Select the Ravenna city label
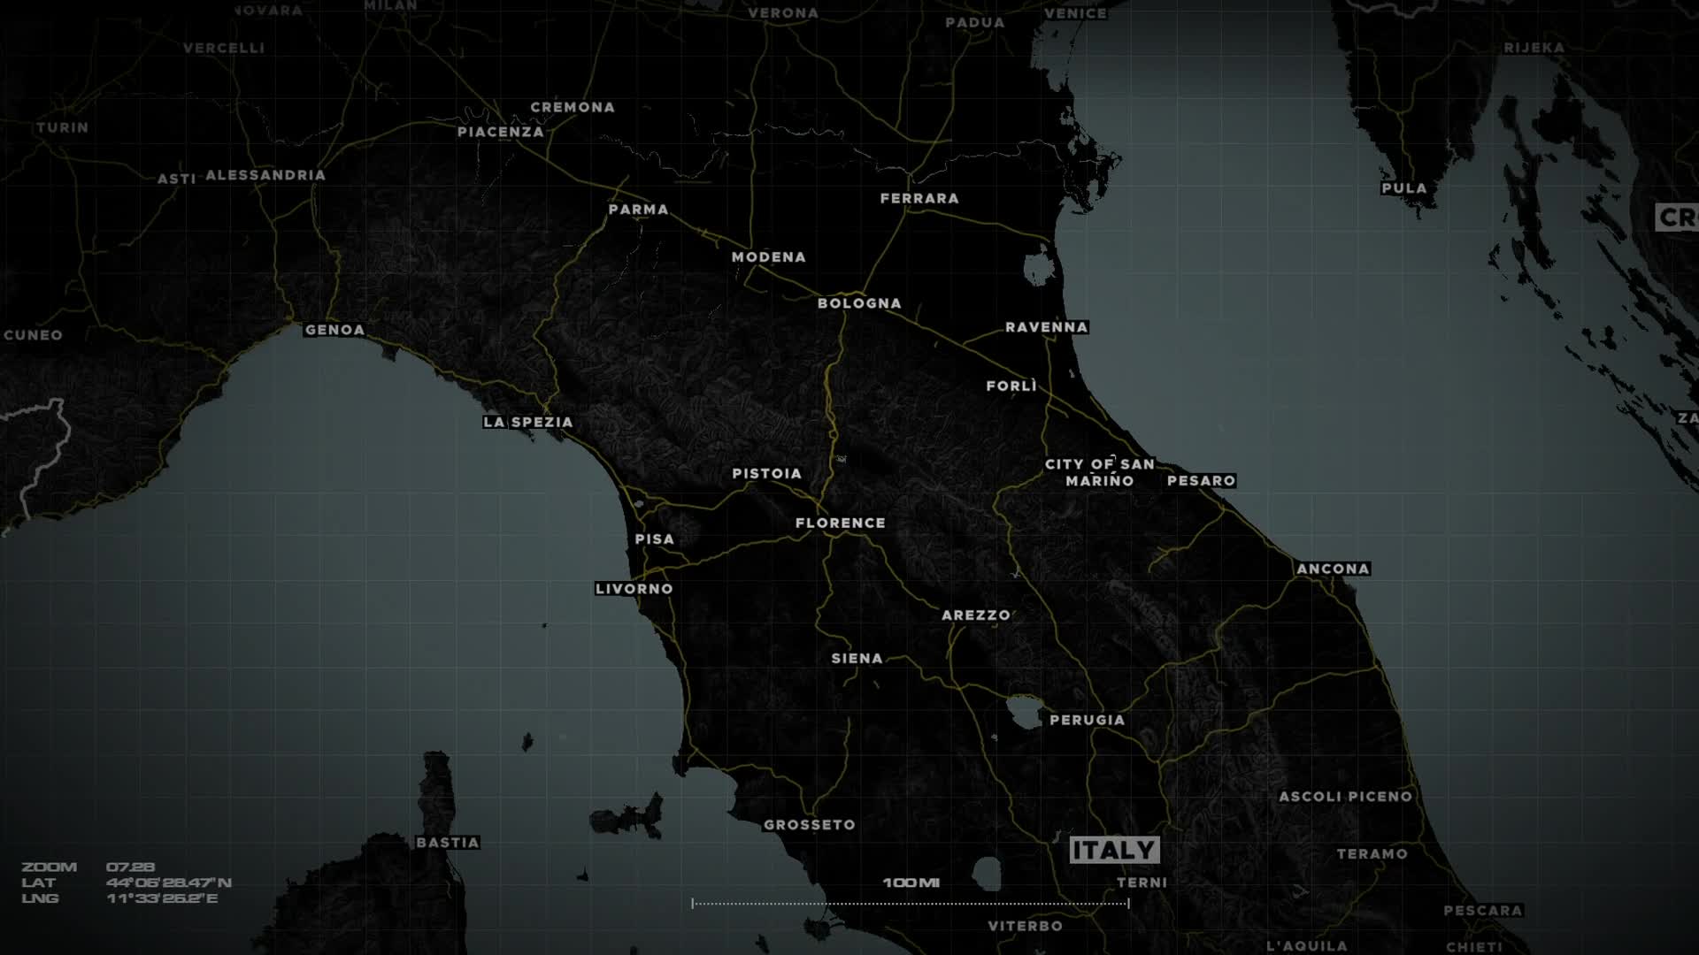Screen dimensions: 1699x955 (x=1046, y=327)
